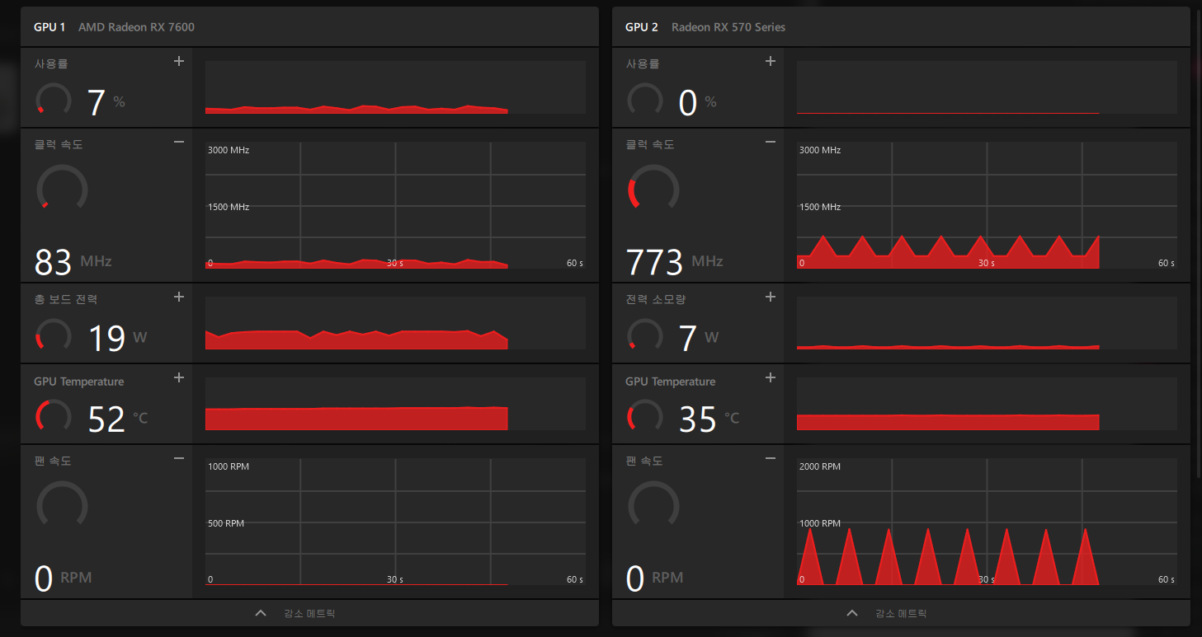
Task: Click GPU 2 사용률 gauge dial
Action: [x=645, y=99]
